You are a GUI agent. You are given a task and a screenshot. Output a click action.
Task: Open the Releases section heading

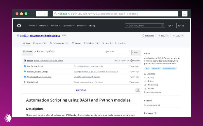(148, 101)
